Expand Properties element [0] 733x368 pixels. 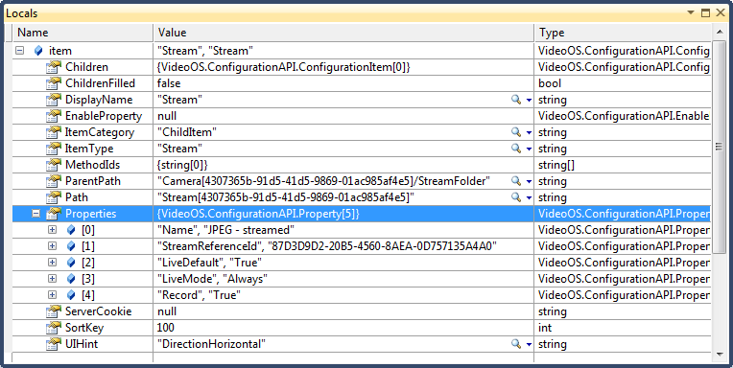click(53, 230)
